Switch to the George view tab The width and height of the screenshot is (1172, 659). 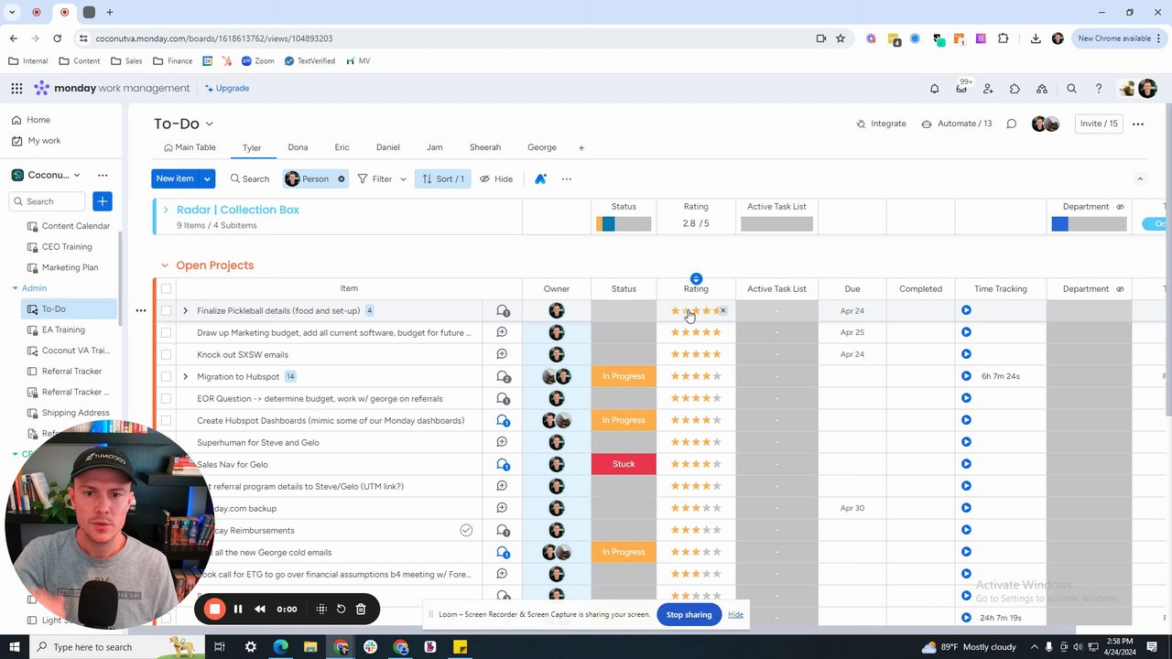[542, 147]
